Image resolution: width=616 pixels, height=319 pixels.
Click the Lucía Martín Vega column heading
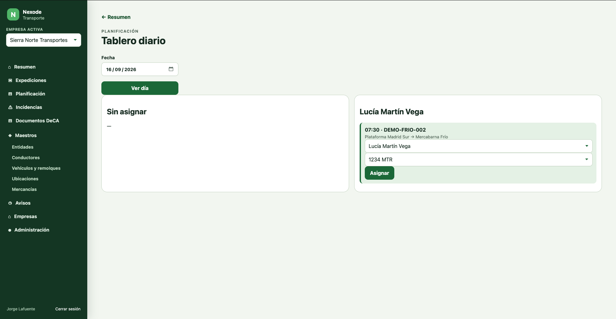coord(391,112)
